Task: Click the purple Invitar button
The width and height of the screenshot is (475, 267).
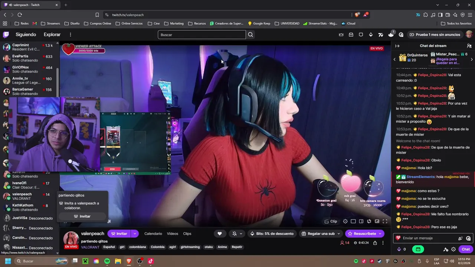Action: pos(119,234)
